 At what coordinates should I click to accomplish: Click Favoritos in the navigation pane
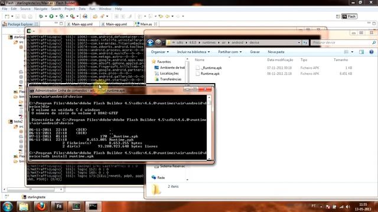click(x=164, y=62)
